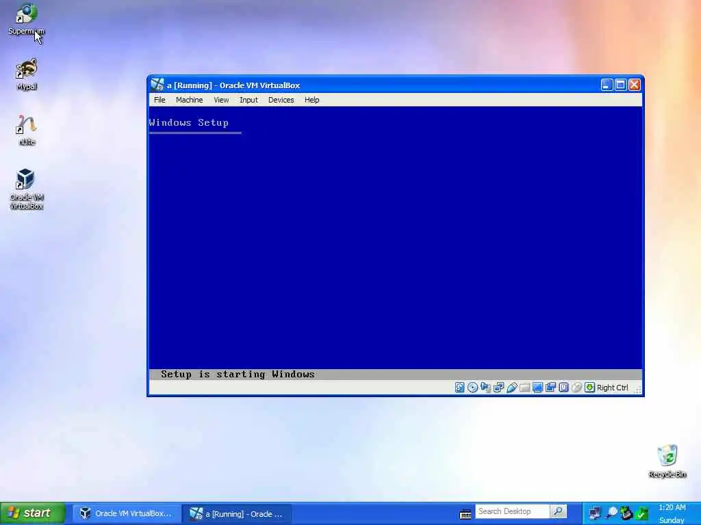The width and height of the screenshot is (701, 525).
Task: Open the Devices menu
Action: coord(281,100)
